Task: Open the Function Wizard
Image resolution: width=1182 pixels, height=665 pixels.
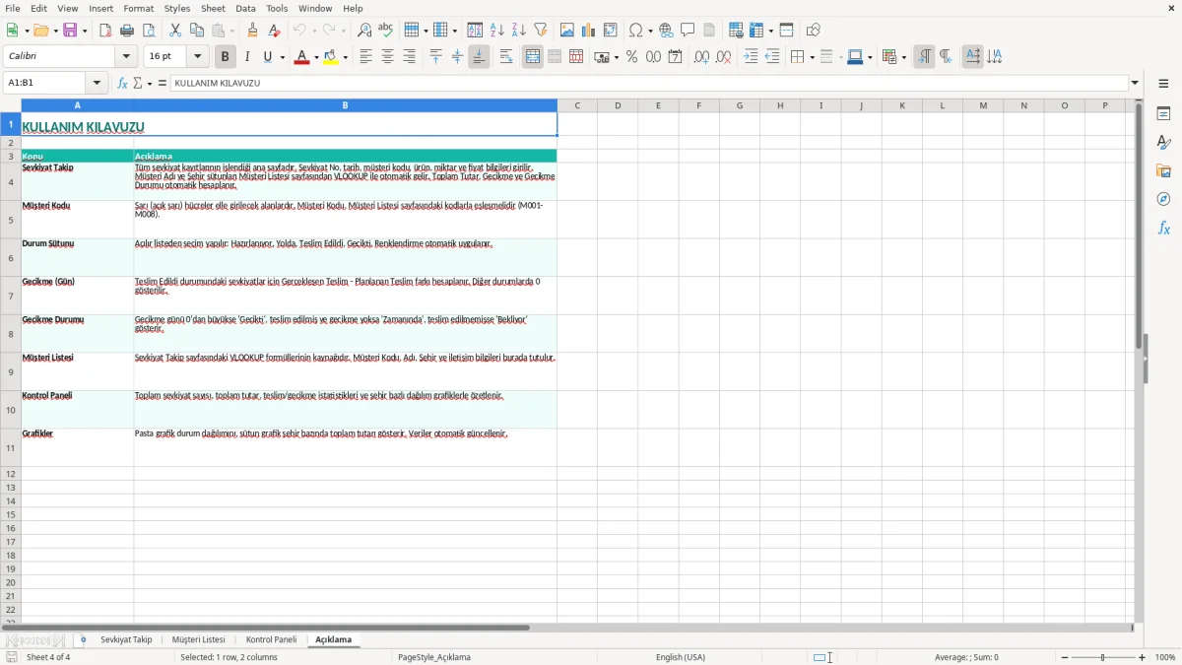Action: tap(123, 84)
